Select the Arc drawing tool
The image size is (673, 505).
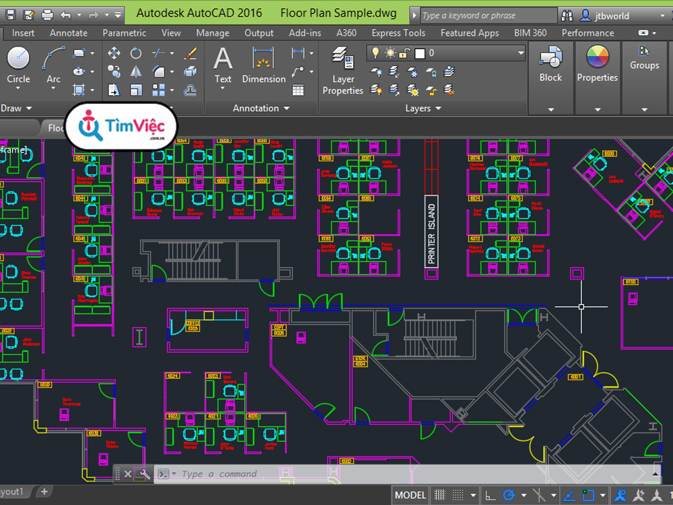(x=53, y=65)
